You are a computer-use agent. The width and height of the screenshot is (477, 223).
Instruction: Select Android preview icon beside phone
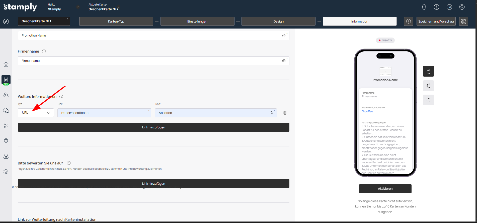coord(428,86)
